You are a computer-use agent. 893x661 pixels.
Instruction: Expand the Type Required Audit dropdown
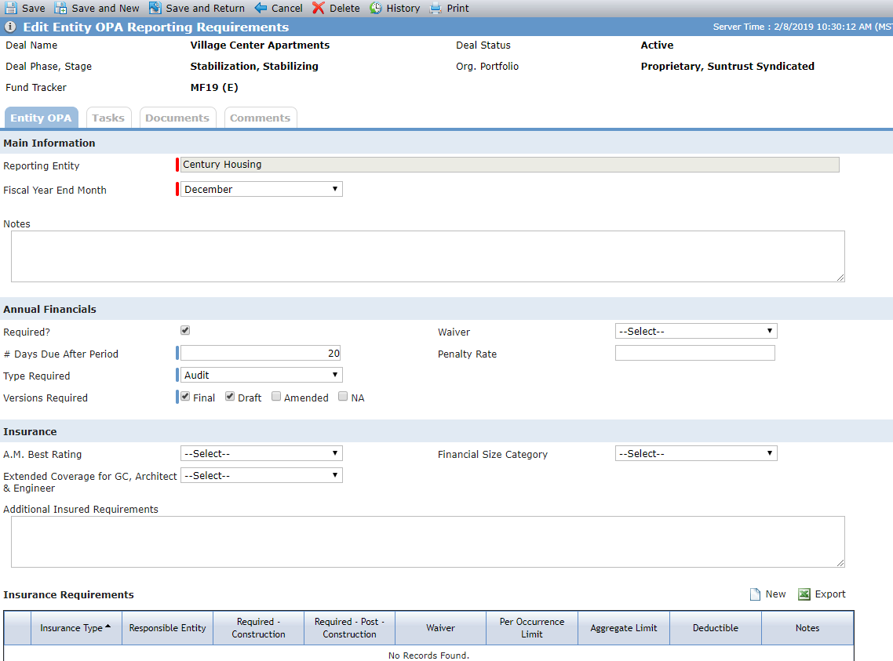[261, 375]
